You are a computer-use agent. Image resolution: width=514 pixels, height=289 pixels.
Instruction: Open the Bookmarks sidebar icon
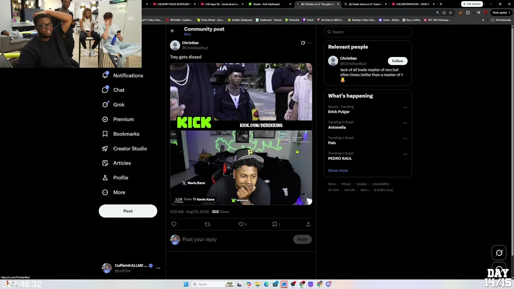[x=105, y=134]
